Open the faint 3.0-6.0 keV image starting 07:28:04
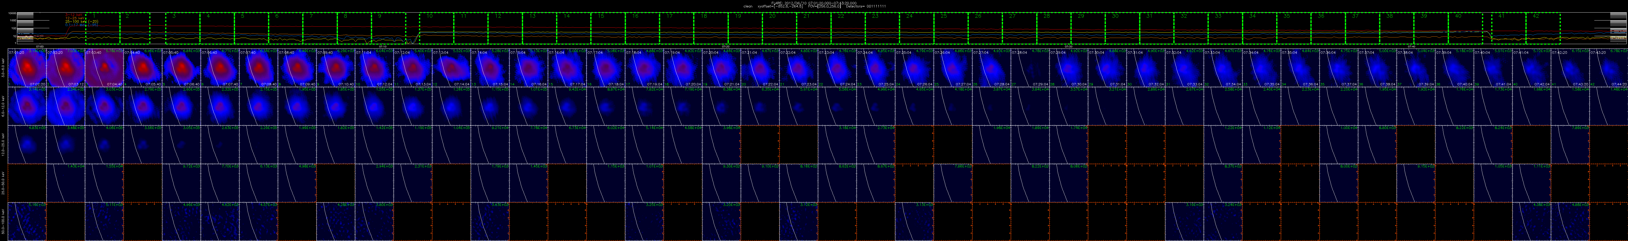This screenshot has height=241, width=1628. (x=1030, y=67)
